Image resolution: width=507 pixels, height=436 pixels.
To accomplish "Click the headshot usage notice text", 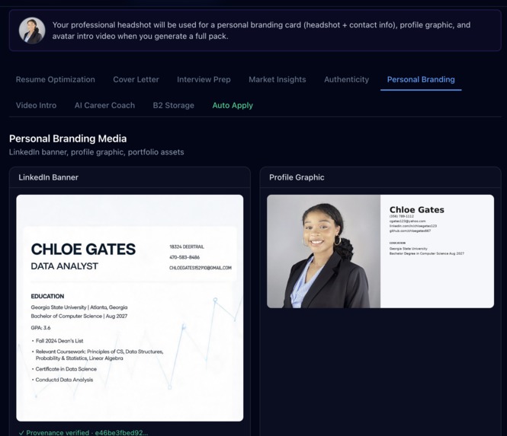I will click(x=262, y=30).
